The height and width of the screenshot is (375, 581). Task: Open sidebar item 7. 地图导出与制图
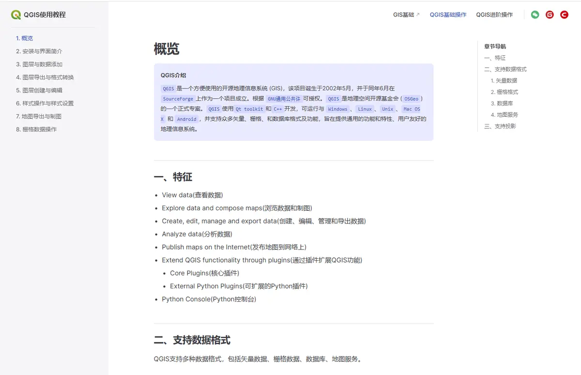pyautogui.click(x=38, y=117)
